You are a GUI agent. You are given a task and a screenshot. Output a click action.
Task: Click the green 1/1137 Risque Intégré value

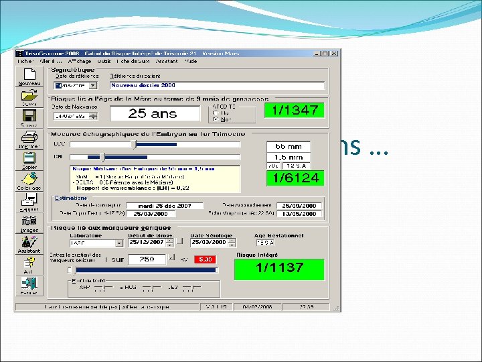(x=279, y=269)
